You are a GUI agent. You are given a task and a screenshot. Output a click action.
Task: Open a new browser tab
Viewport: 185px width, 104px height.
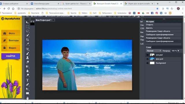(x=158, y=4)
